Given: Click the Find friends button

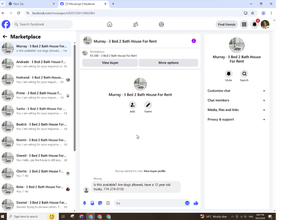Looking at the screenshot, I should coord(227,24).
